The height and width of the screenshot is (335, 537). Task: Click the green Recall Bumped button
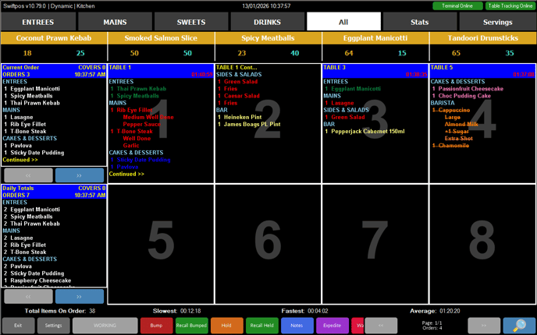[x=191, y=325]
